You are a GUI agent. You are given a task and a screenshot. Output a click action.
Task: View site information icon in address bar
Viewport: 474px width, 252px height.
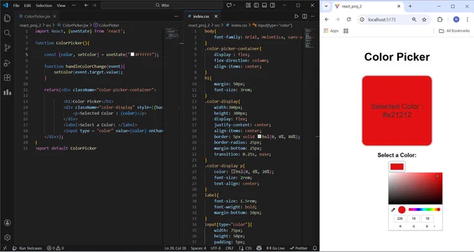362,19
